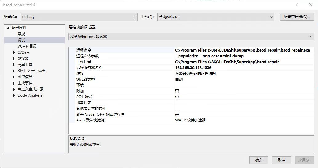This screenshot has height=168, width=318.
Task: Expand the Code Analysis tree node
Action: pyautogui.click(x=14, y=95)
